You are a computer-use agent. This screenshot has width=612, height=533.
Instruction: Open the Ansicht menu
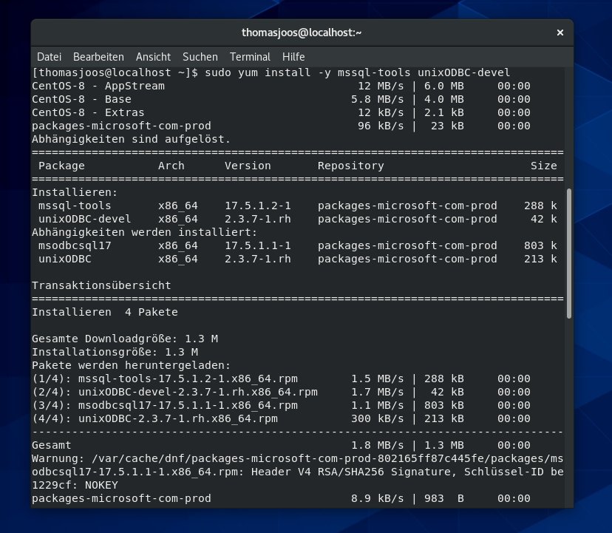coord(153,57)
